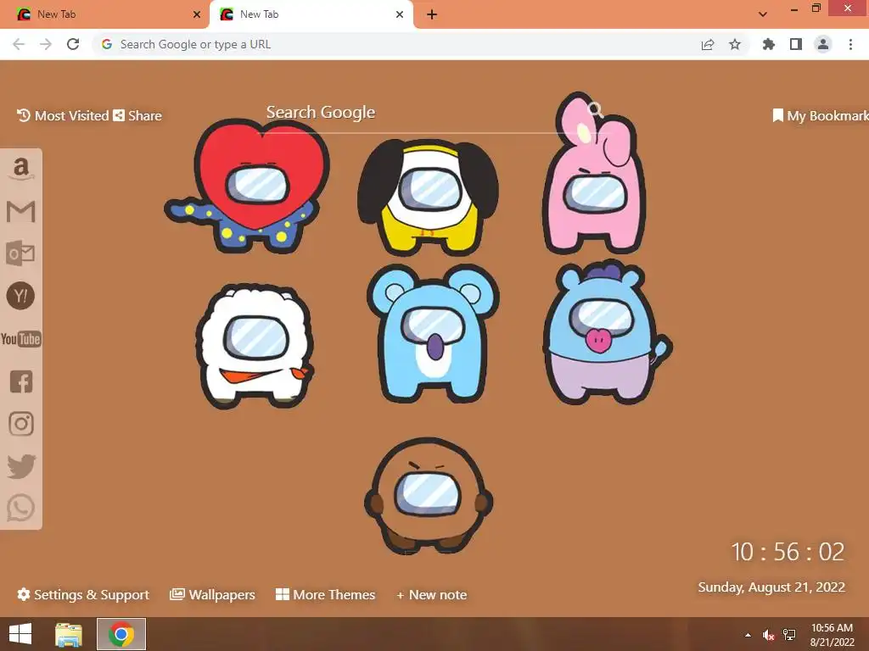This screenshot has width=869, height=651.
Task: Open the tab search dropdown arrow
Action: click(763, 14)
